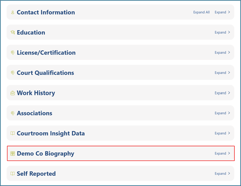Expand the Contact Information section
The width and height of the screenshot is (241, 186).
click(222, 12)
